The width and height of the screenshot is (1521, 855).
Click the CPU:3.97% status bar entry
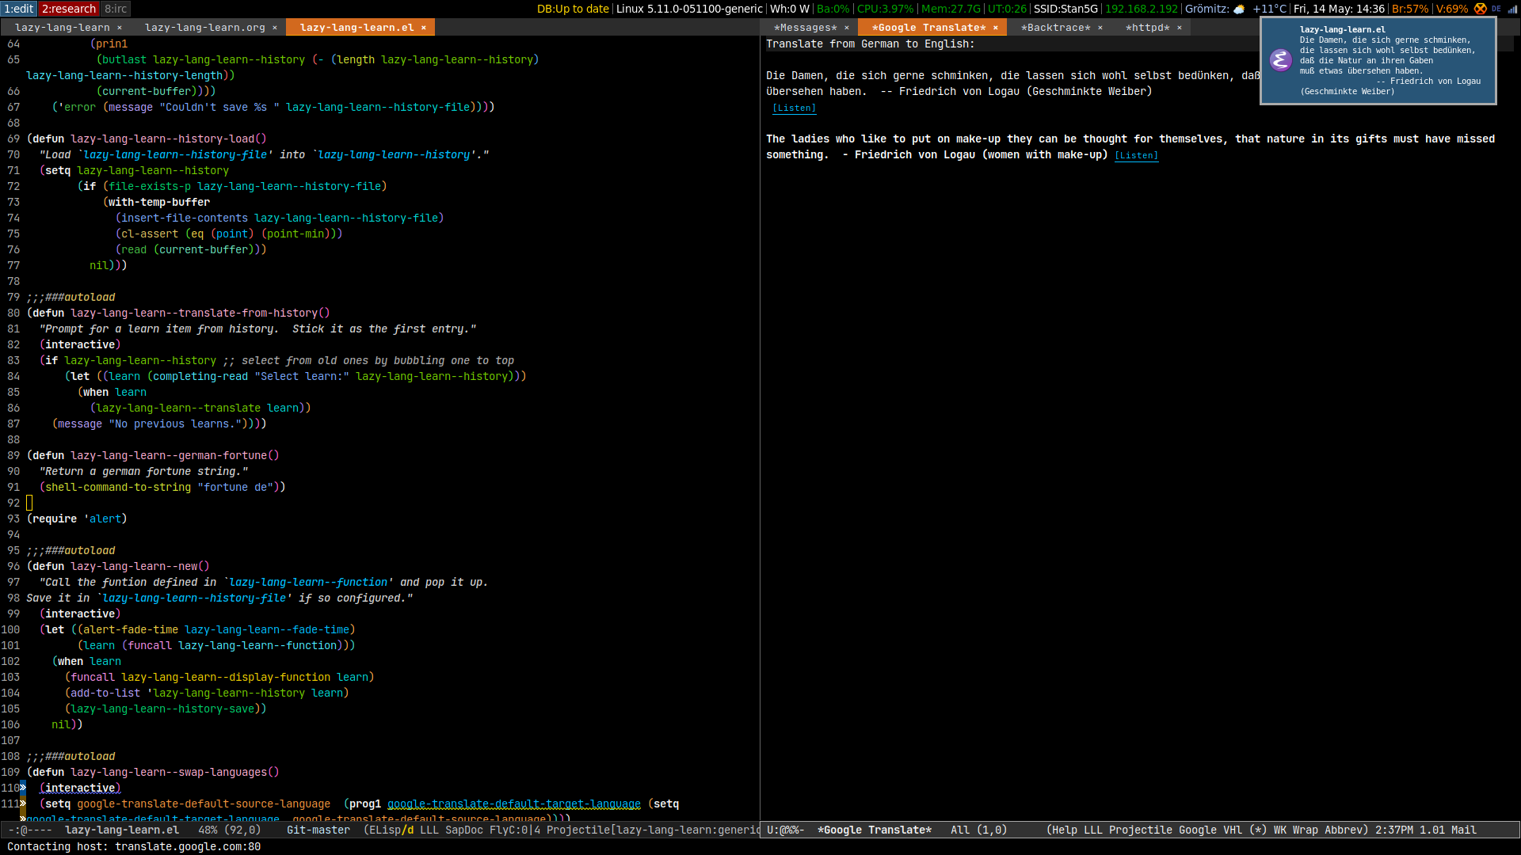885,9
